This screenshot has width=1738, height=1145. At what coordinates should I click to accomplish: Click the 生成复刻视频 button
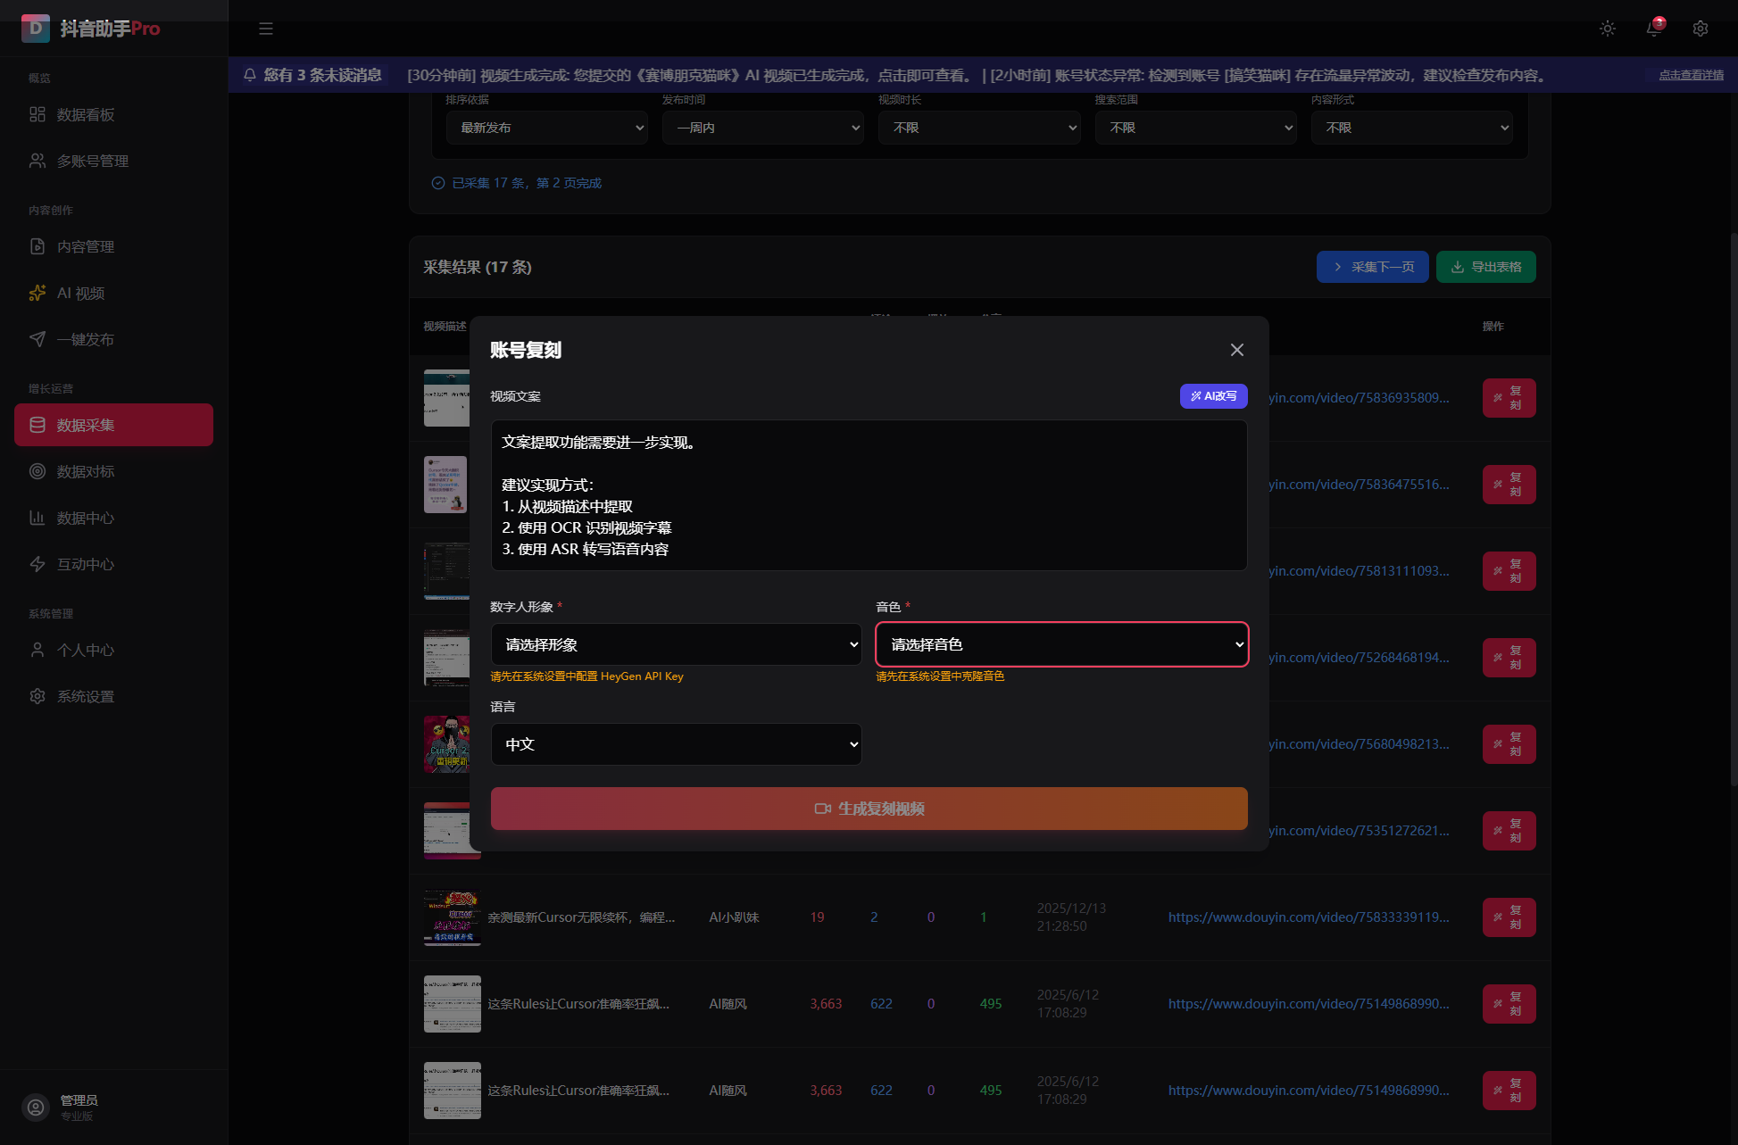click(x=869, y=809)
